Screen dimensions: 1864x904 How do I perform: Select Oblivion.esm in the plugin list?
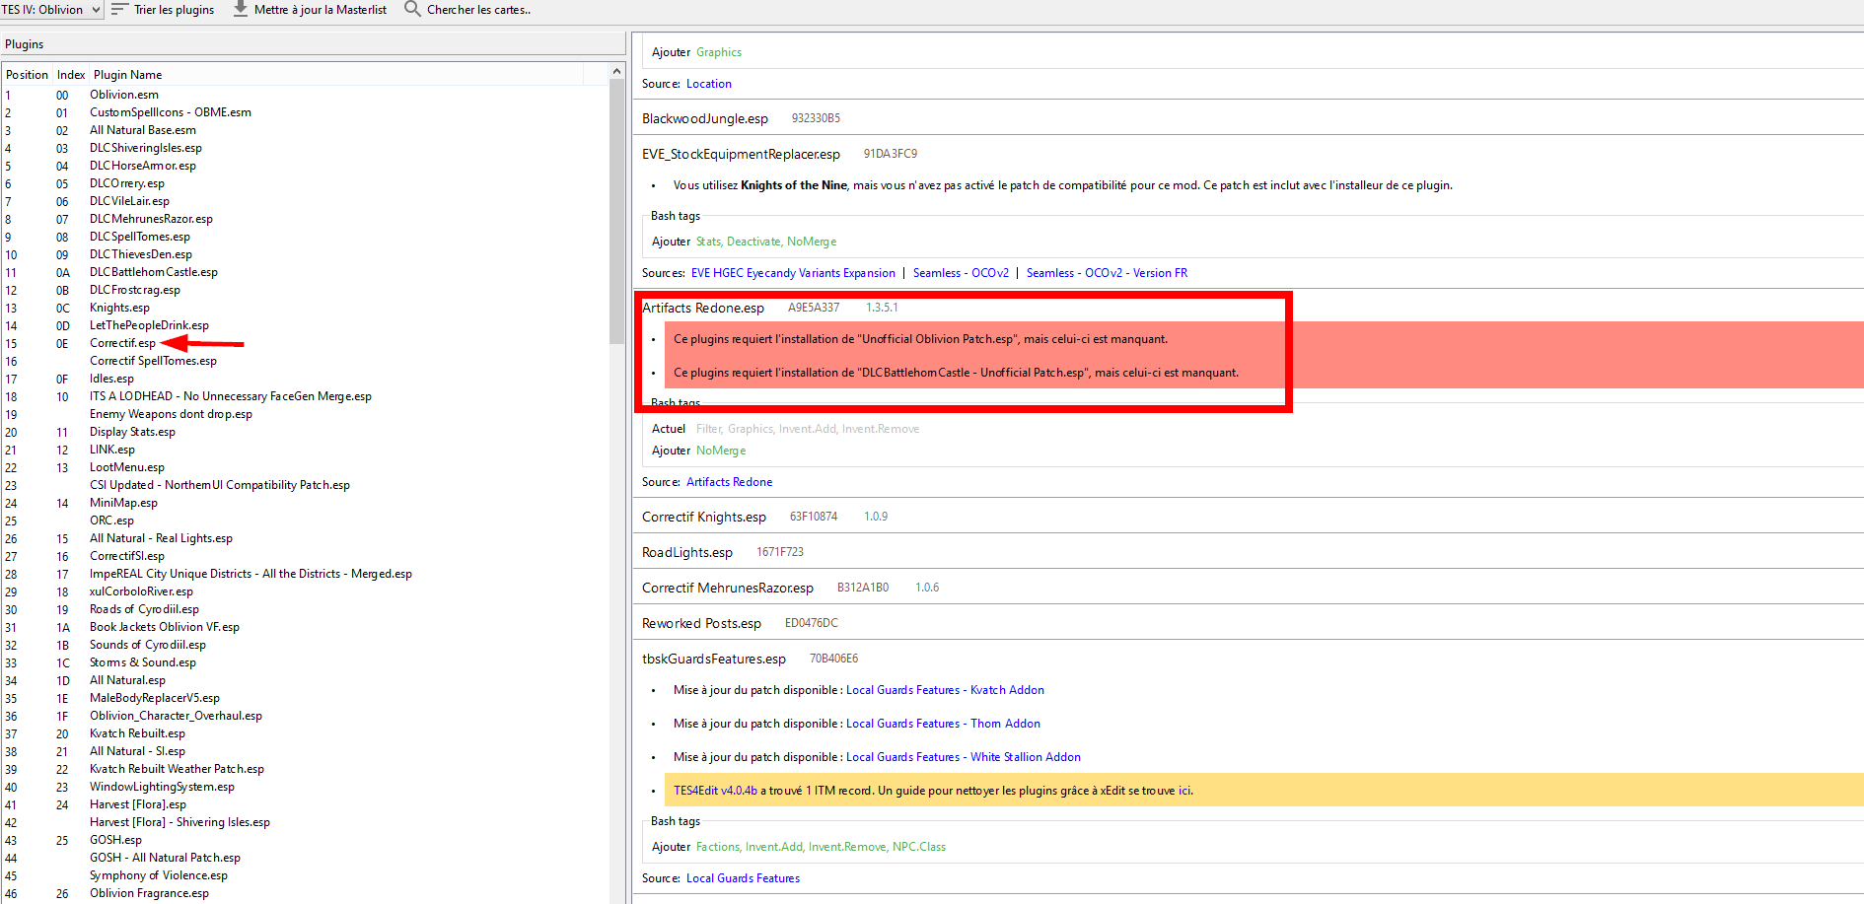(123, 95)
